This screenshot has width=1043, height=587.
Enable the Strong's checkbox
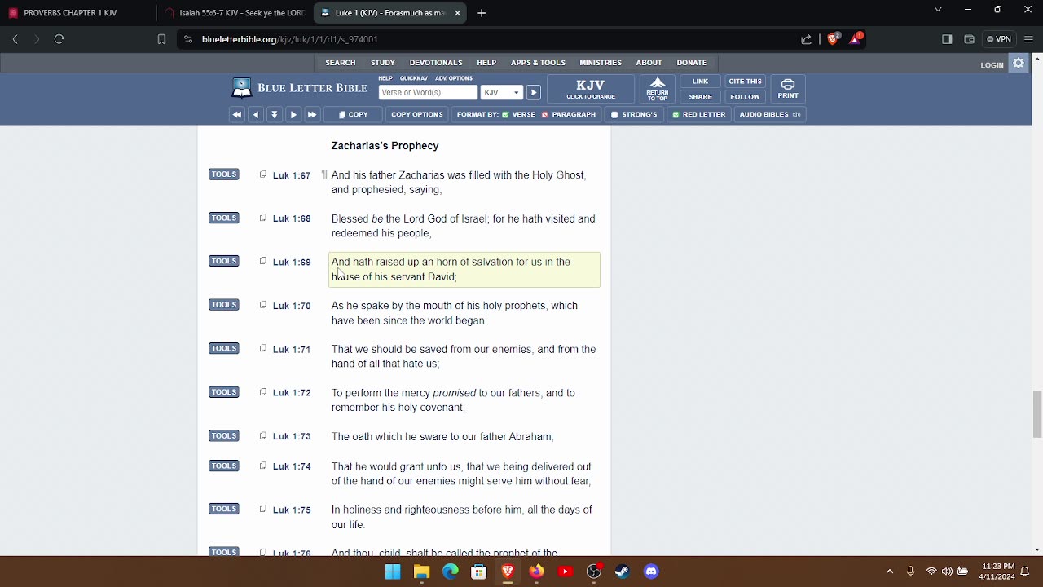614,115
